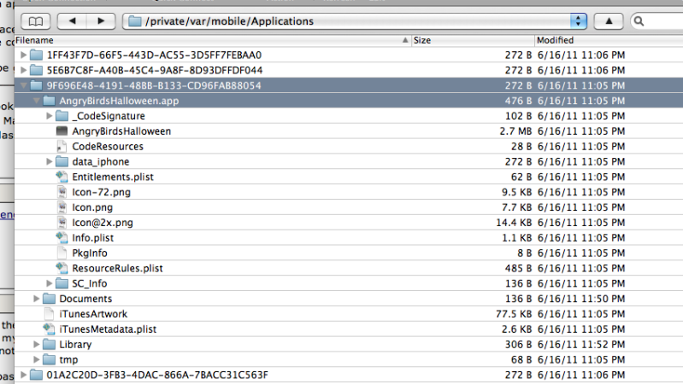Click ResourceRules.plist file icon
683x384 pixels.
coord(62,268)
